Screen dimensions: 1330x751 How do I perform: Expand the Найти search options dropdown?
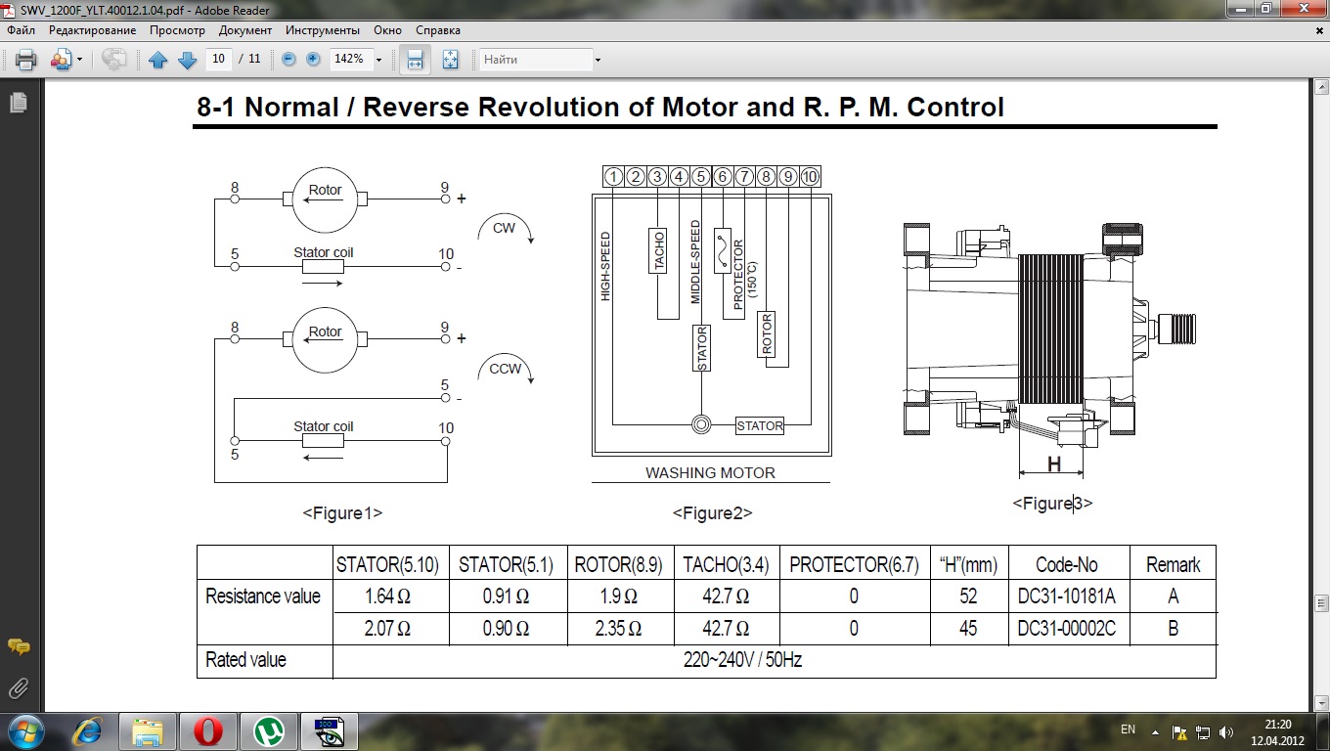[x=598, y=60]
